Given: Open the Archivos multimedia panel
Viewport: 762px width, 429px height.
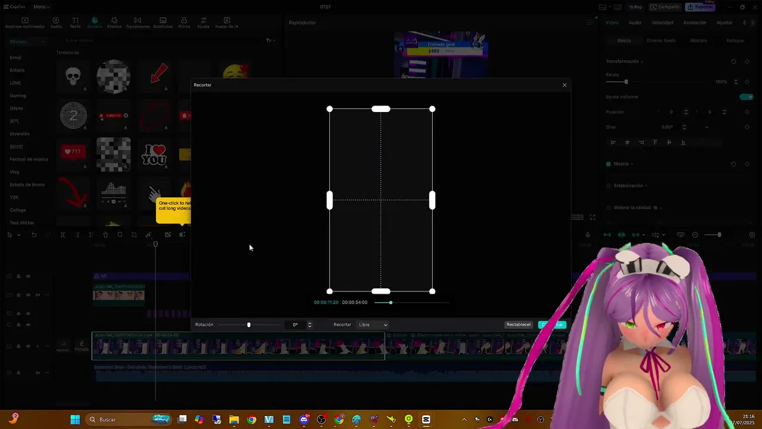Looking at the screenshot, I should [x=25, y=23].
